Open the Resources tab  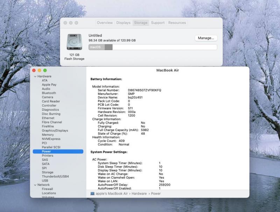pos(177,23)
